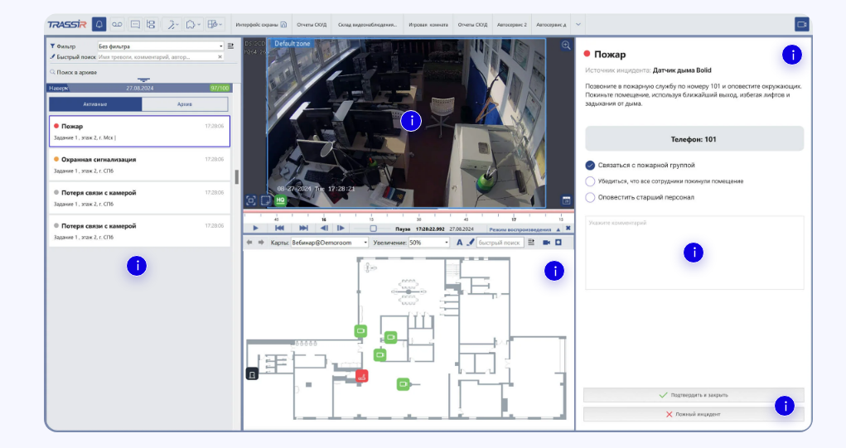The width and height of the screenshot is (846, 448).
Task: Click 'Подтвердить и закрыть' button
Action: pos(694,395)
